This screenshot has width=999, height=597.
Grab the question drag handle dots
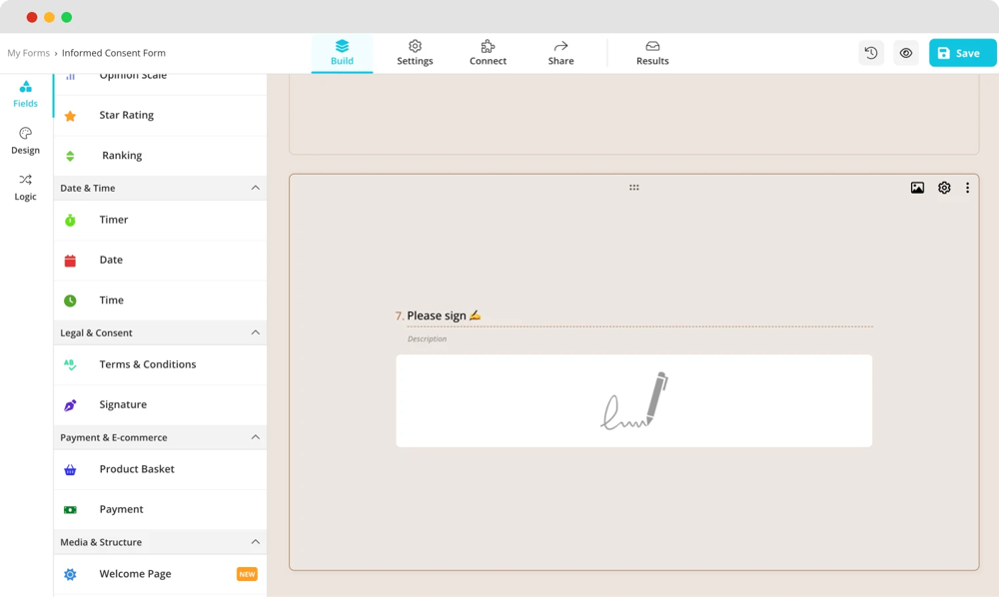633,188
